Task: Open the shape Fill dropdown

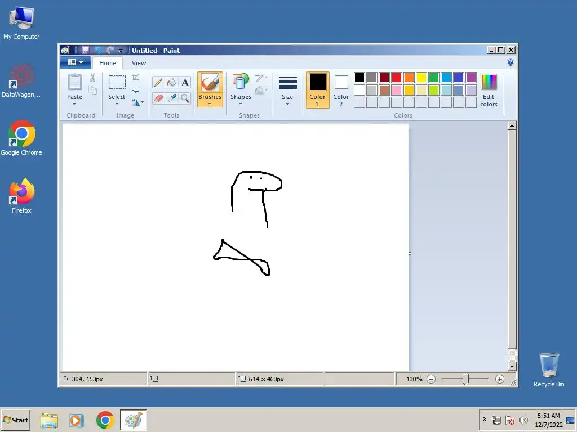Action: (261, 89)
